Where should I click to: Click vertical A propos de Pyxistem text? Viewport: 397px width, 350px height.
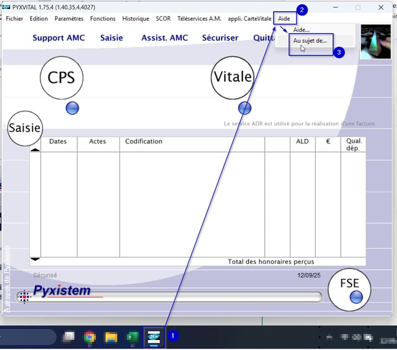7,278
